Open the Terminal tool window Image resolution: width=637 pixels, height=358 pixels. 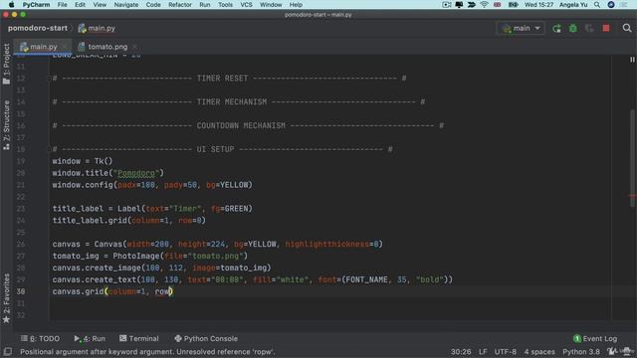coord(139,338)
